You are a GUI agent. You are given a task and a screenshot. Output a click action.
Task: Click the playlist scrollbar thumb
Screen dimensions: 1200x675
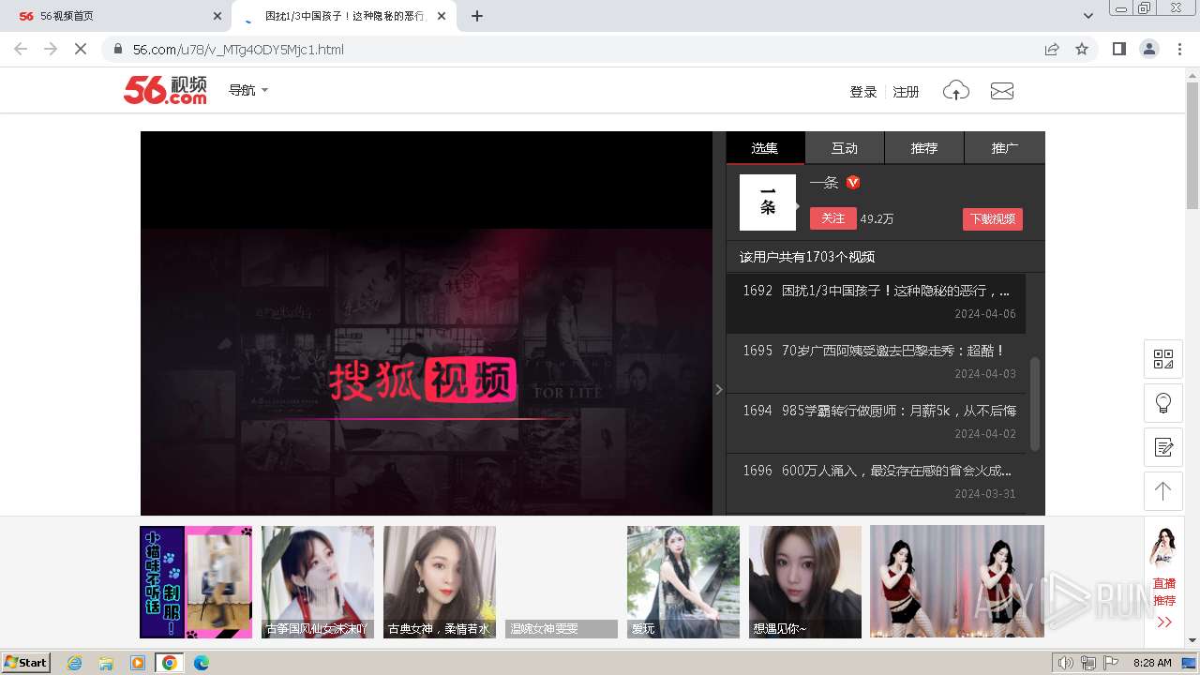[x=1035, y=403]
